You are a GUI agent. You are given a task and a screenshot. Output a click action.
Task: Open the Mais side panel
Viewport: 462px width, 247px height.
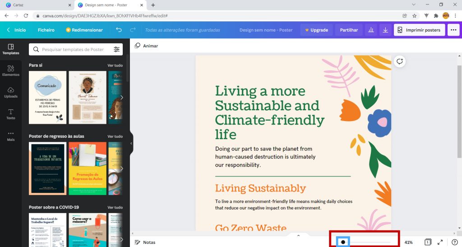(x=11, y=136)
